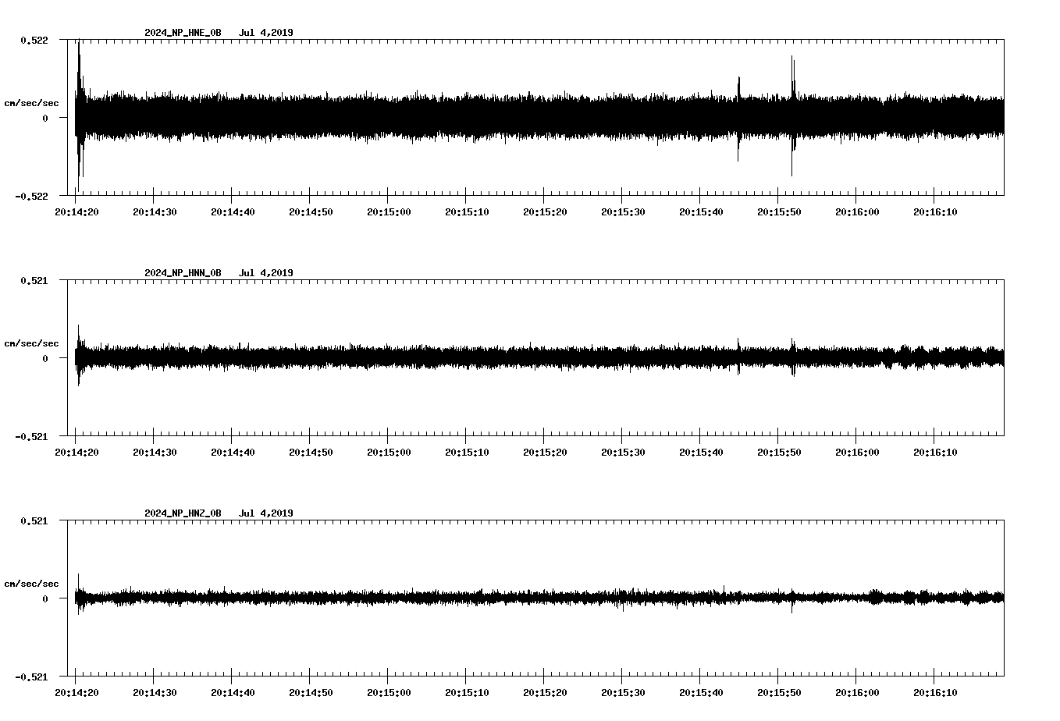Click the cm/sec/sec unit label on HNE plot
1060x721 pixels.
31,103
